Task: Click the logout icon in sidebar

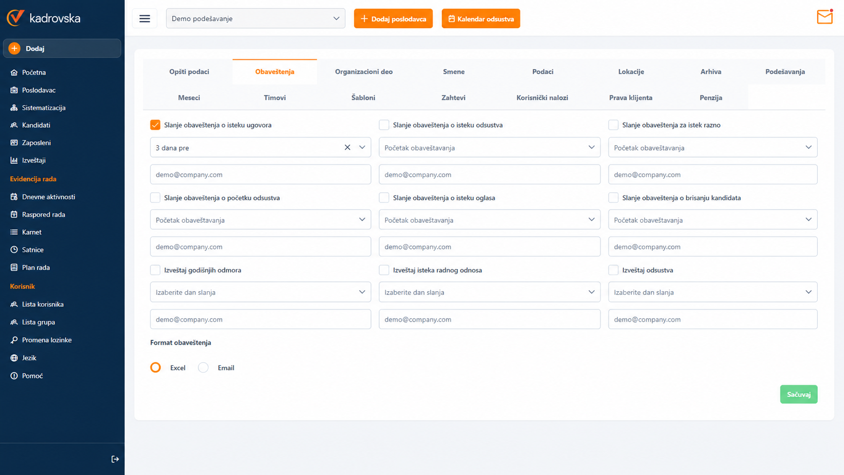Action: pyautogui.click(x=115, y=459)
